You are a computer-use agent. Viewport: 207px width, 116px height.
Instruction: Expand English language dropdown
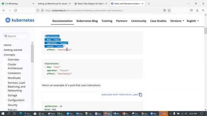click(x=193, y=21)
